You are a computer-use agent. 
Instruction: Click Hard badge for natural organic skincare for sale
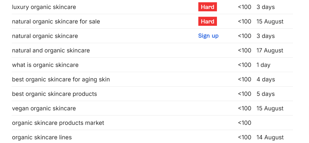pyautogui.click(x=208, y=21)
